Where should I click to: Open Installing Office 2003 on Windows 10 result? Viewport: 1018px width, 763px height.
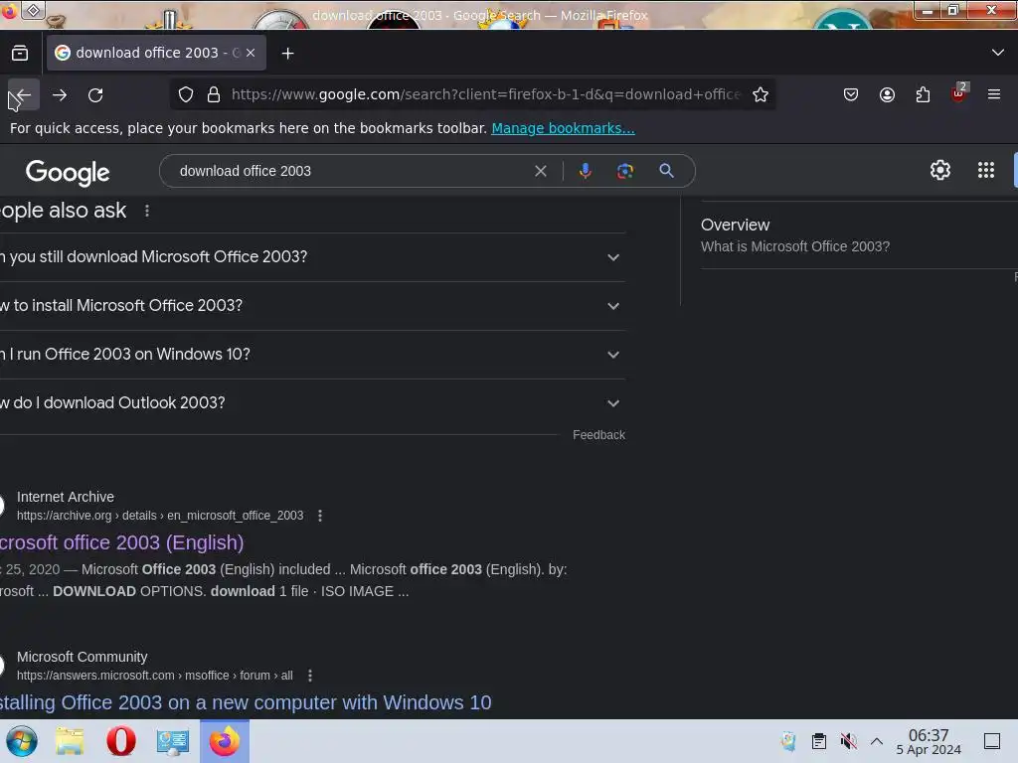click(x=246, y=702)
